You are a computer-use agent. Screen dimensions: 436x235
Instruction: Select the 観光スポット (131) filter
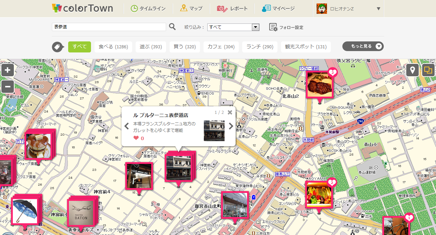[306, 47]
